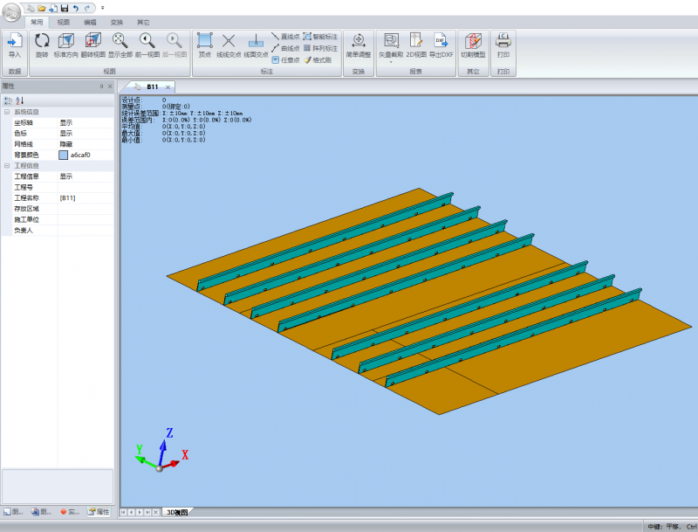Switch to the 变换 ribbon tab
Screen dimensions: 698x532
(117, 21)
